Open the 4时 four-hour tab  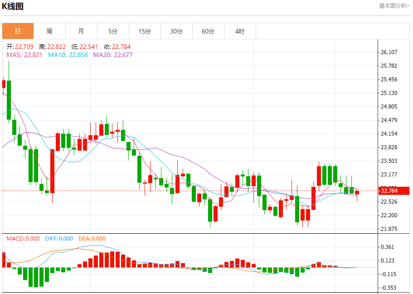[x=240, y=31]
